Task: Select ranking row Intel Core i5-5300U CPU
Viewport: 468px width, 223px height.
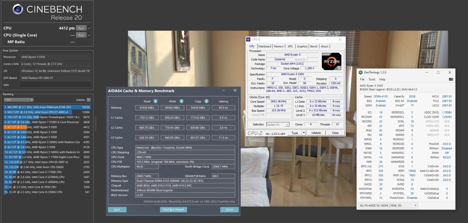Action: pos(47,192)
